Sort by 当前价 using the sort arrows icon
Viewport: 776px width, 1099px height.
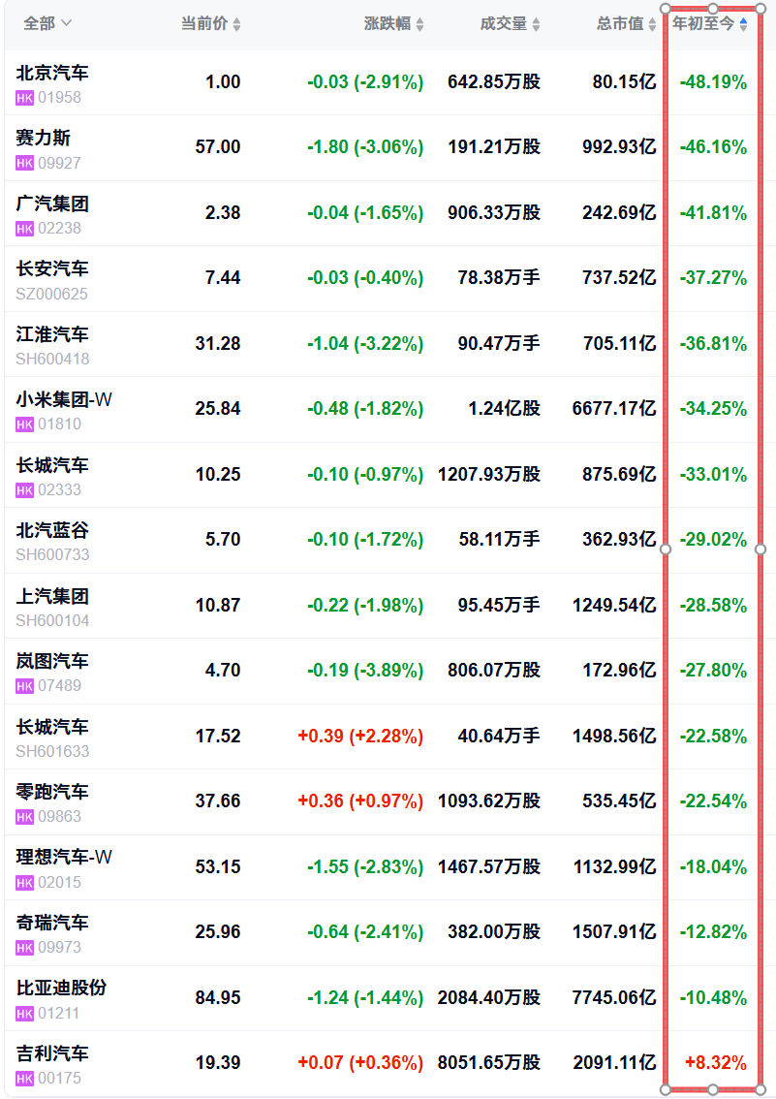236,24
